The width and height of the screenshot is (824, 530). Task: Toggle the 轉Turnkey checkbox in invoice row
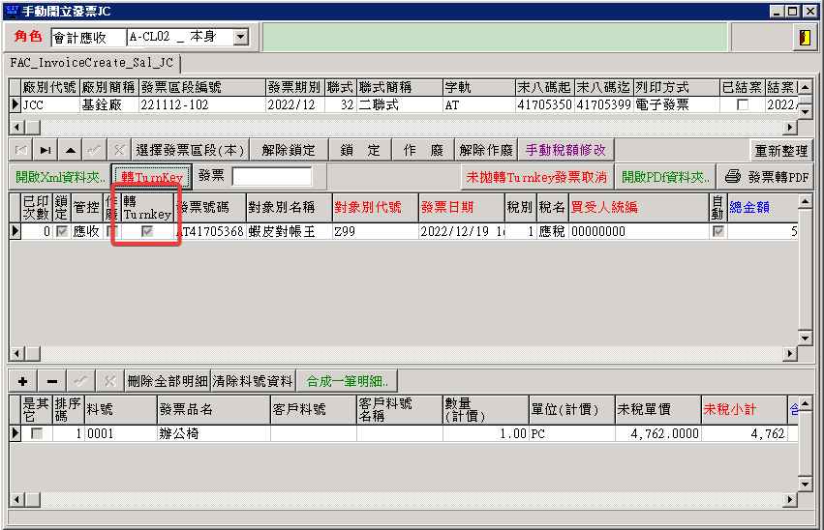click(x=147, y=232)
